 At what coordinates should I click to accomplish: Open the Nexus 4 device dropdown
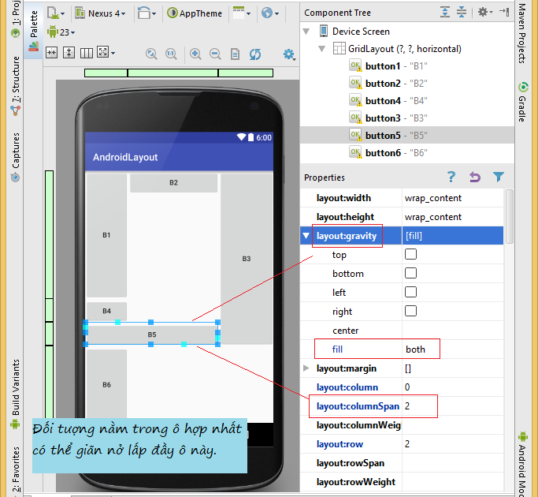tap(100, 13)
